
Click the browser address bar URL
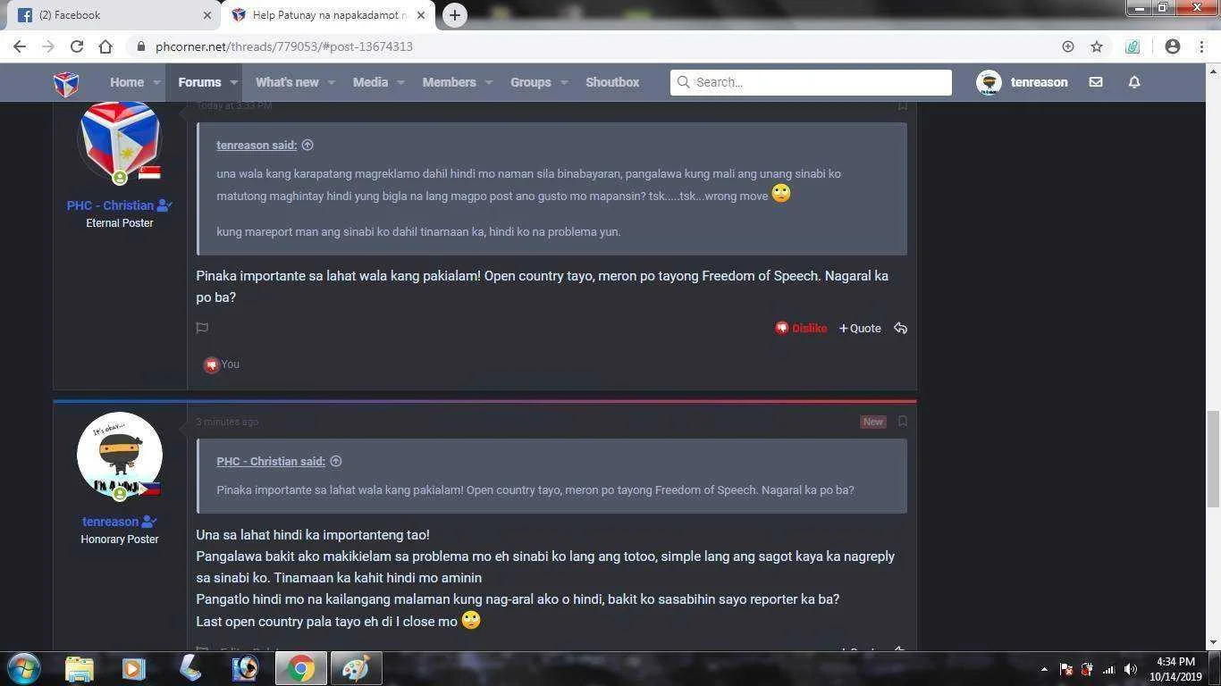coord(284,46)
